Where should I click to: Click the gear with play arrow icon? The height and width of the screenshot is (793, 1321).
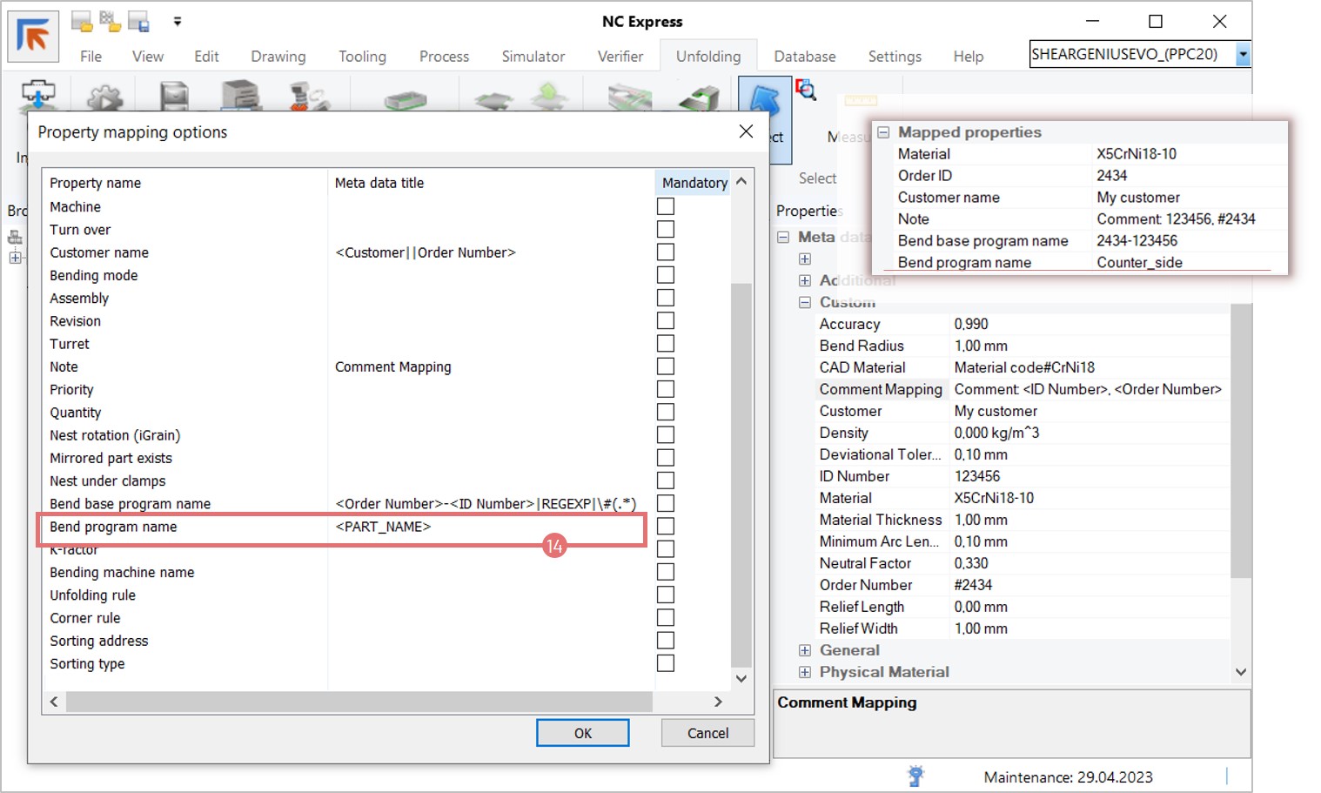pos(104,97)
